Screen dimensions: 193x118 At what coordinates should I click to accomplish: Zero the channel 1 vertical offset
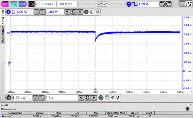pyautogui.click(x=74, y=12)
